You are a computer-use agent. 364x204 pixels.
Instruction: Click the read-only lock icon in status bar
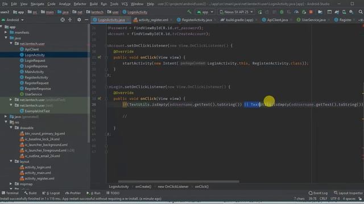[360, 199]
